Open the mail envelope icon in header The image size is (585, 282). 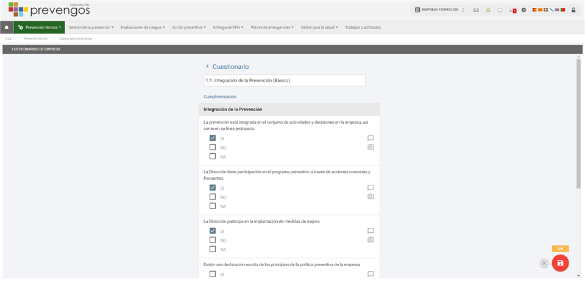(x=477, y=10)
